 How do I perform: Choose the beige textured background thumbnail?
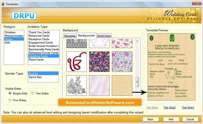coord(122,86)
